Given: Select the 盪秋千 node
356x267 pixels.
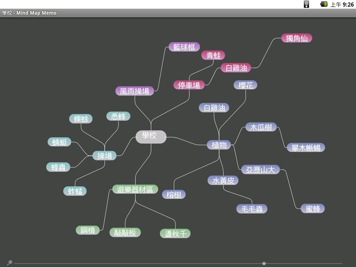Looking at the screenshot, I should [x=175, y=234].
